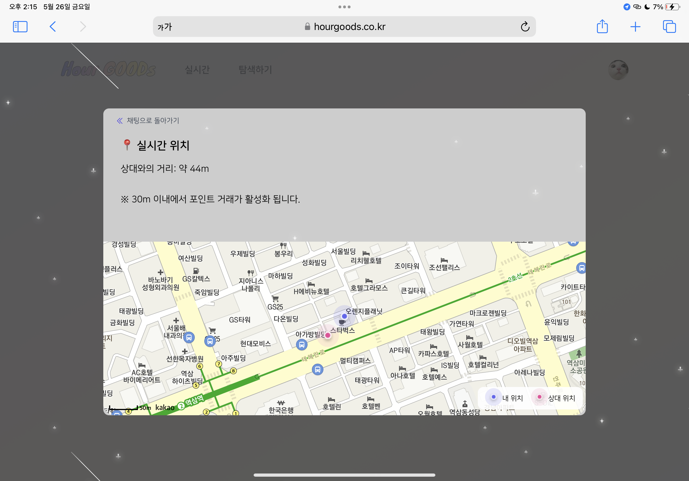Screen dimensions: 689x481
Task: Click bus stop icon near 아가방빌딩
Action: coord(302,345)
